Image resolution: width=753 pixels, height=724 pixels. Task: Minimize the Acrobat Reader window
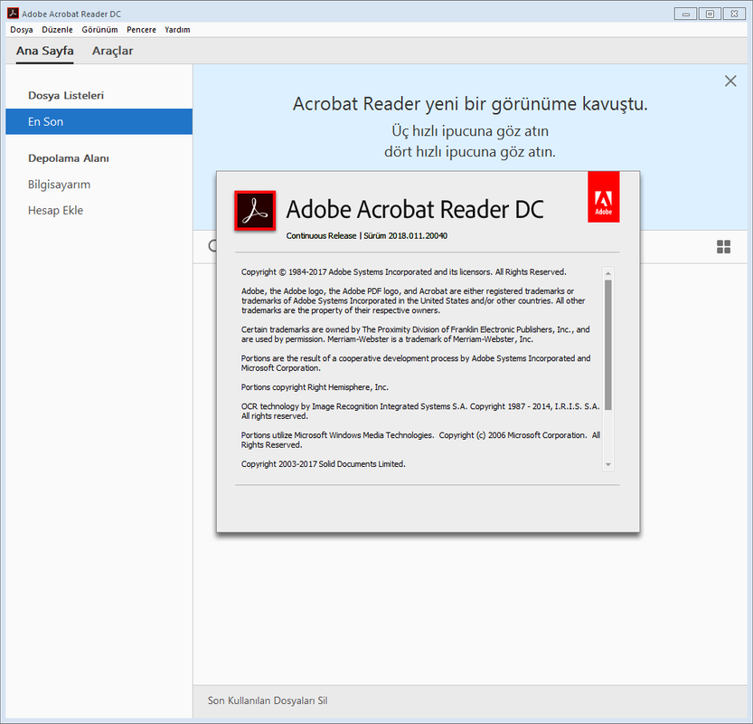tap(686, 14)
